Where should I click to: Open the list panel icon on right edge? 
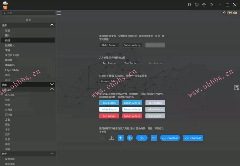[236, 88]
